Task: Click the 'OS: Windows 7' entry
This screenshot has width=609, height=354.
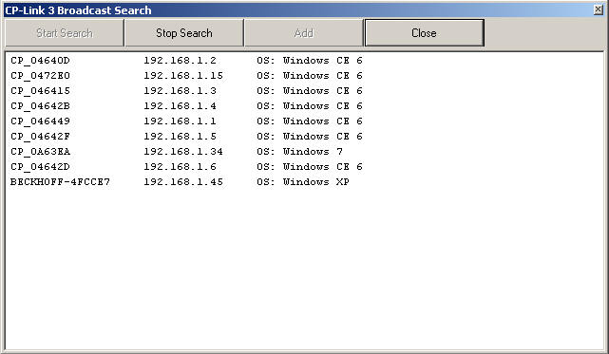Action: pyautogui.click(x=300, y=152)
